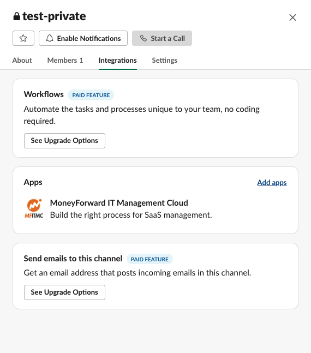
Task: Click the phone icon to call
Action: coord(143,38)
